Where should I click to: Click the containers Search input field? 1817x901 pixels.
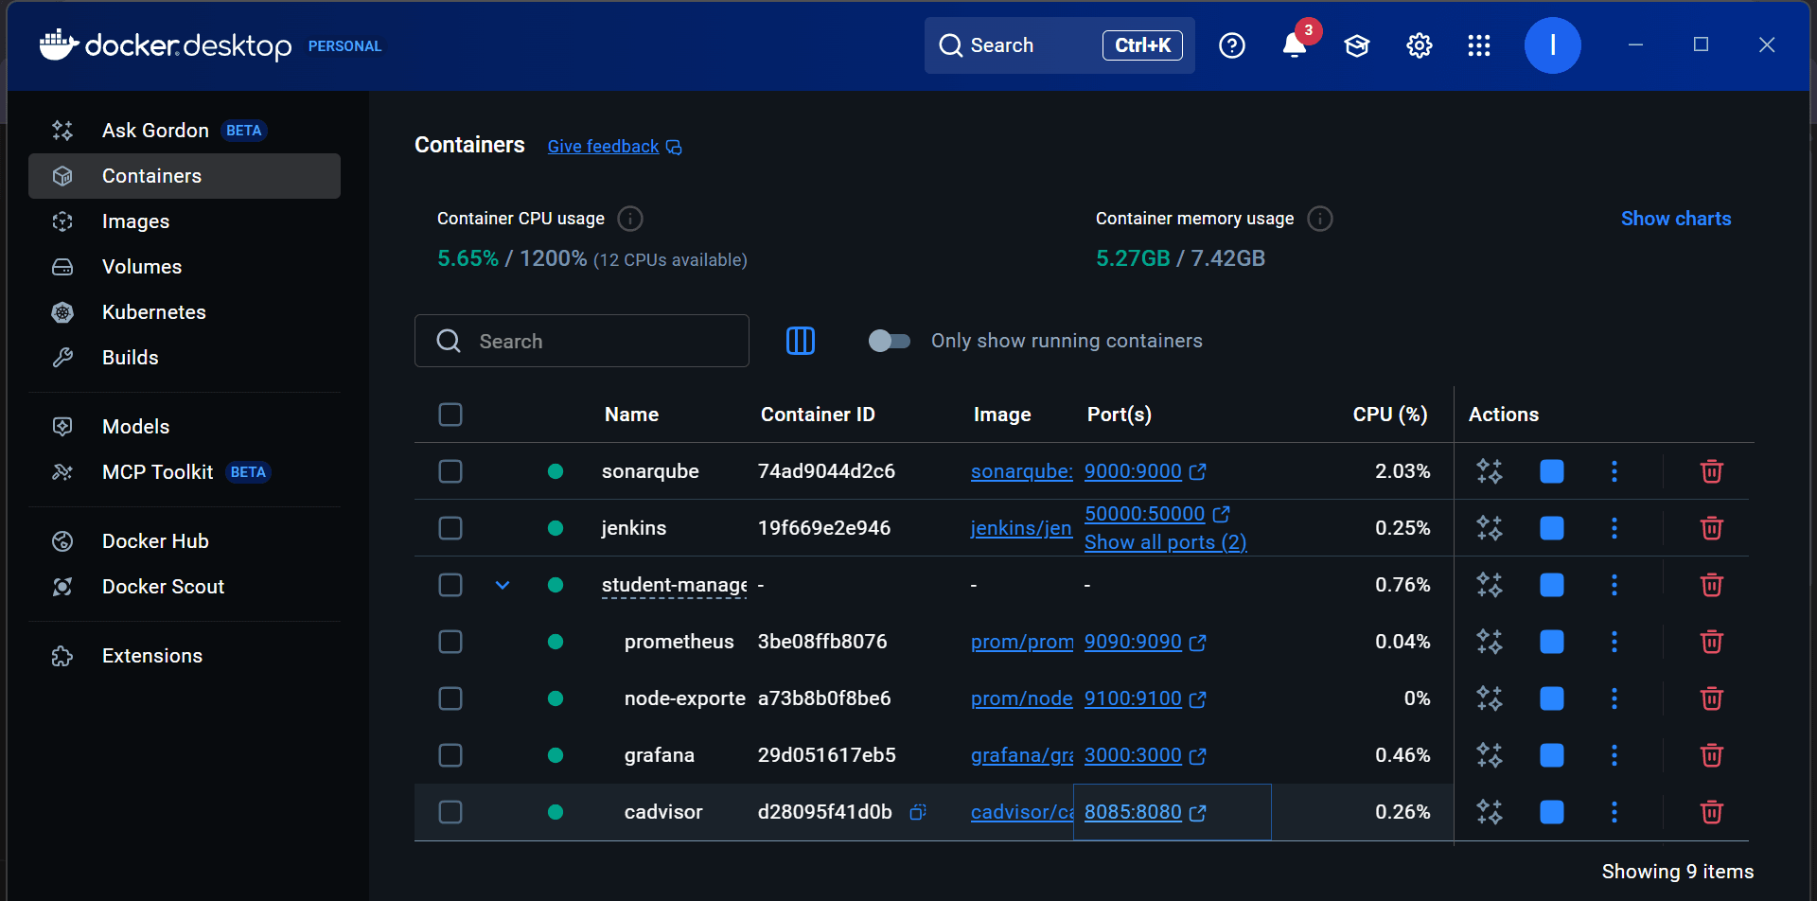coord(582,341)
